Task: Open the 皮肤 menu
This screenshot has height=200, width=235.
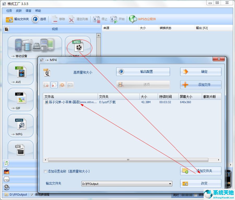Action: click(x=19, y=11)
